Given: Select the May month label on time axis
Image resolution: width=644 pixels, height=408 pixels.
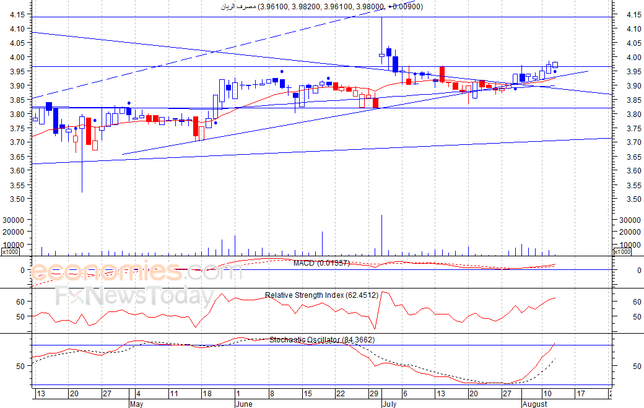Looking at the screenshot, I should point(136,404).
